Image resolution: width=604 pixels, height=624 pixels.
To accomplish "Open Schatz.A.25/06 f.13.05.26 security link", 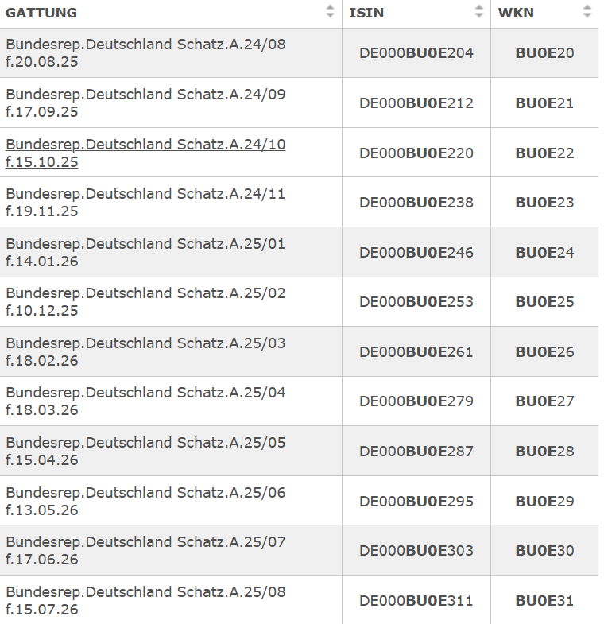I will tap(145, 501).
